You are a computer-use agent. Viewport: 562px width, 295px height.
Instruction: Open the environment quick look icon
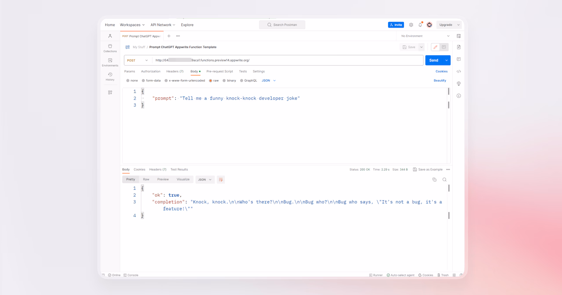[459, 36]
